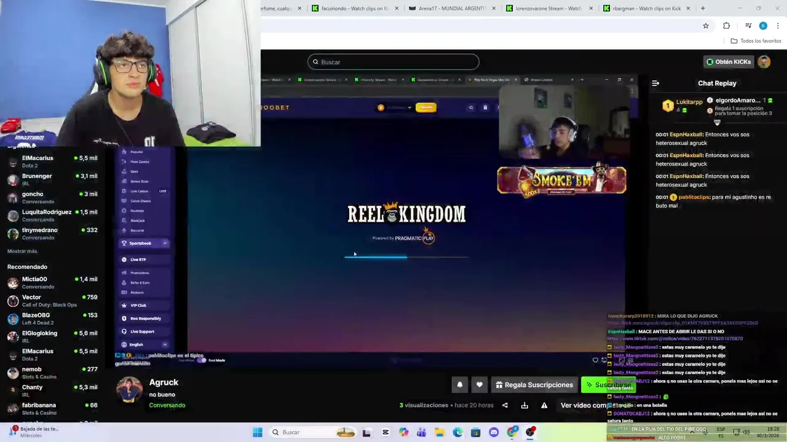Screen dimensions: 787x442
Task: Expand following list with Mostrar más
Action: tap(22, 251)
